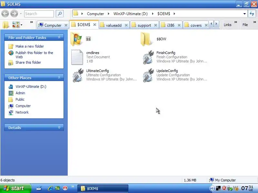Screen dimensions: 258x193
Task: Show more toolbar items via chevron
Action: (31, 22)
